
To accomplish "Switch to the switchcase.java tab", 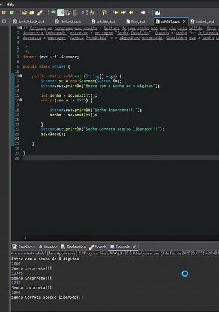I will [29, 22].
